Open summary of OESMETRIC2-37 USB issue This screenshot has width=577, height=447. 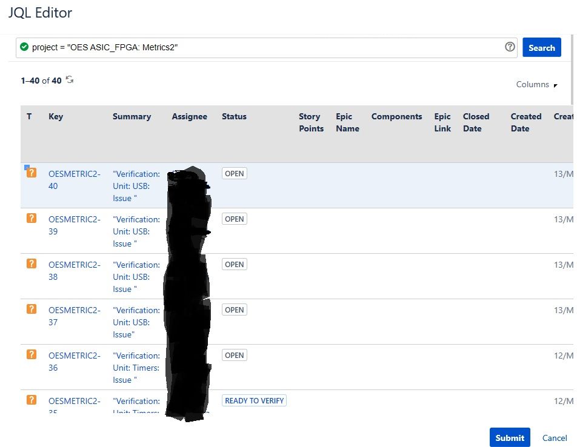136,322
